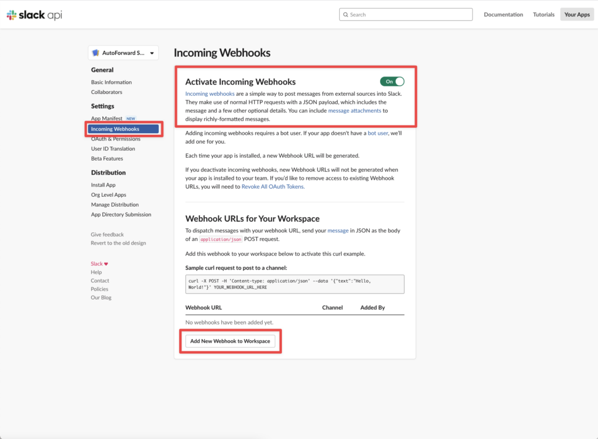Click Revert to the old design

pyautogui.click(x=118, y=243)
